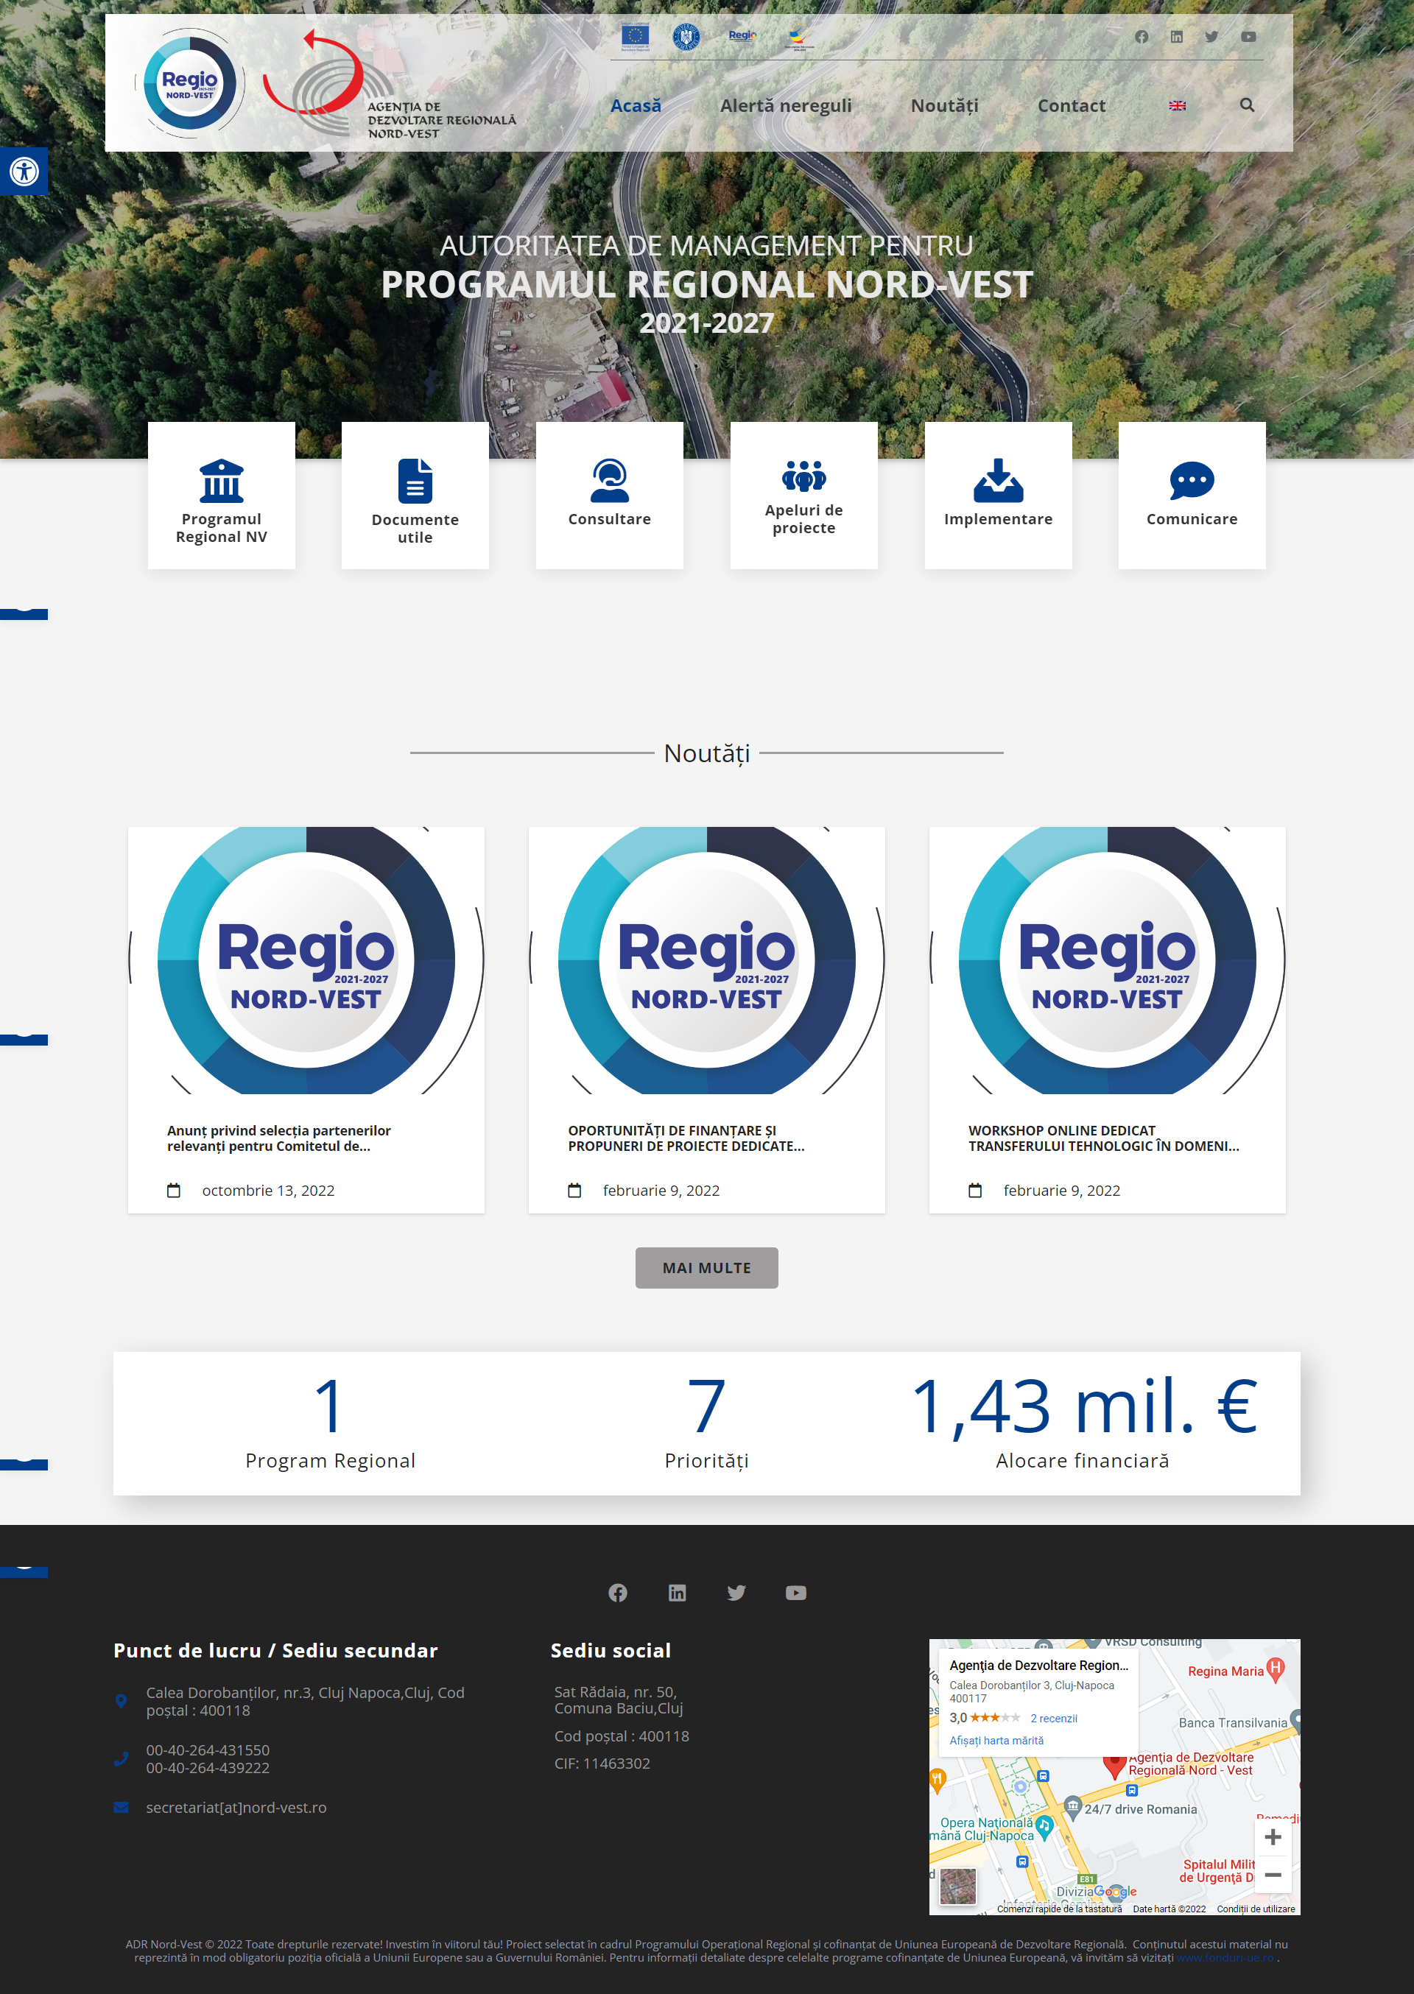Open the www.fonduri-ue.ro footer link
Viewport: 1414px width, 1994px height.
1225,1957
